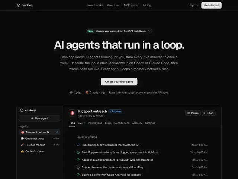Click the Codex logo icon
This screenshot has height=179, width=238.
point(71,92)
